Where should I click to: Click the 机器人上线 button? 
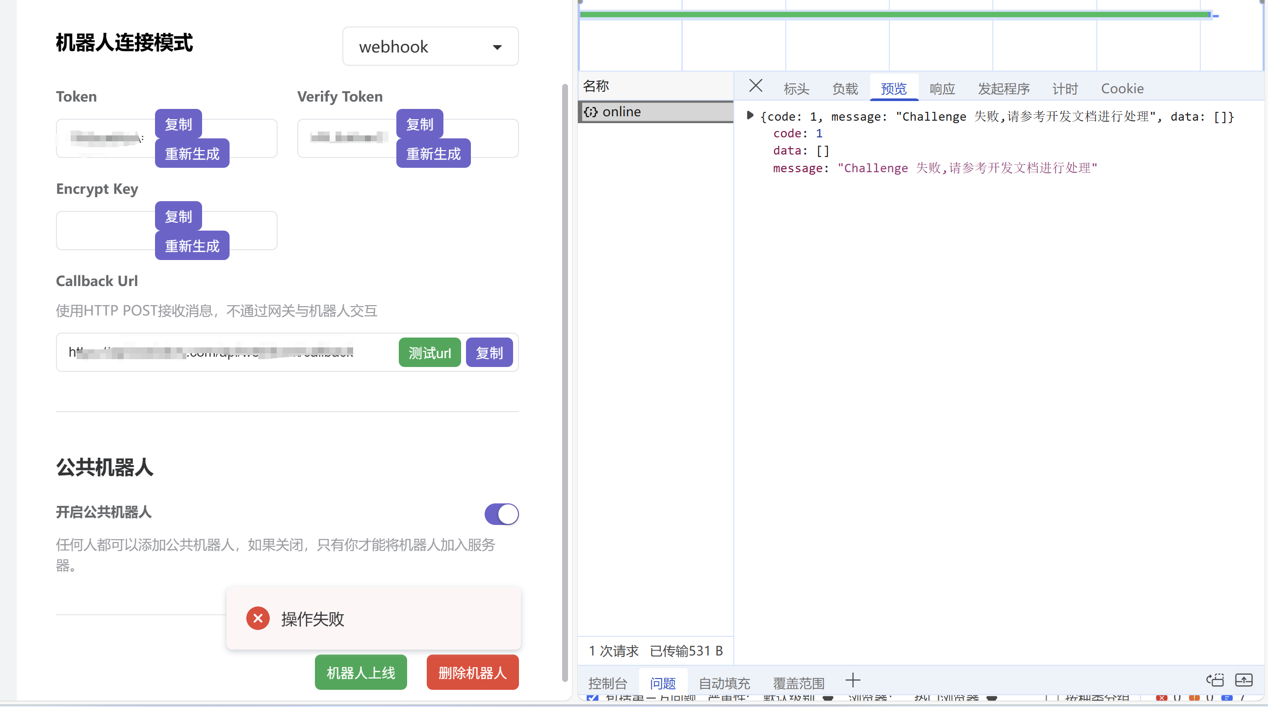(x=361, y=673)
